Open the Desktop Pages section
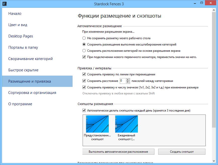This screenshot has height=165, width=218. click(x=21, y=36)
